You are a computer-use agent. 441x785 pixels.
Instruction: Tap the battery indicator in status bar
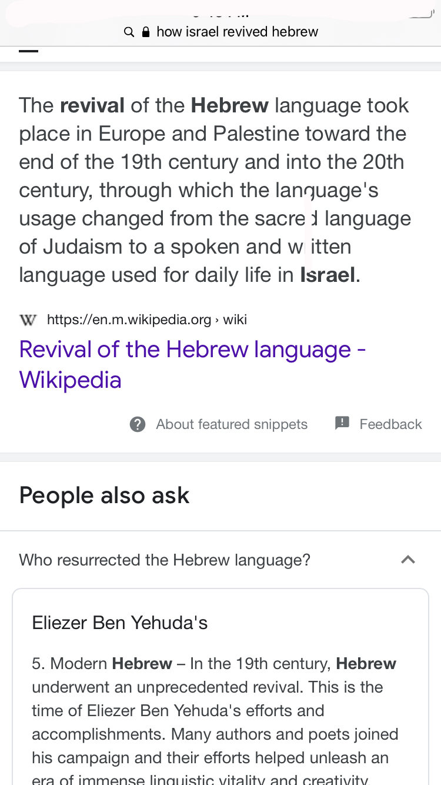[x=420, y=14]
